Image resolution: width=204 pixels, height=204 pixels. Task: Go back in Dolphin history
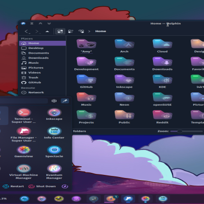[27, 31]
